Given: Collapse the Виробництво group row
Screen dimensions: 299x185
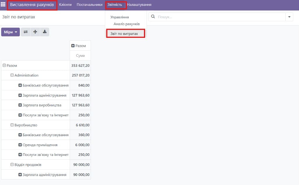Looking at the screenshot, I should click(x=12, y=125).
